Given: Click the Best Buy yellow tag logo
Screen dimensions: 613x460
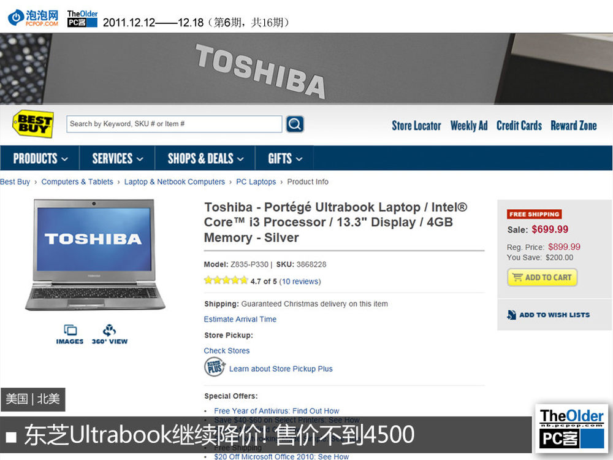Looking at the screenshot, I should coord(33,124).
